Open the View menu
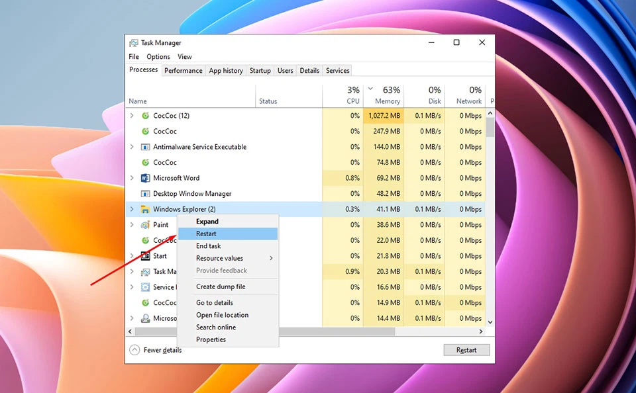 click(x=185, y=57)
